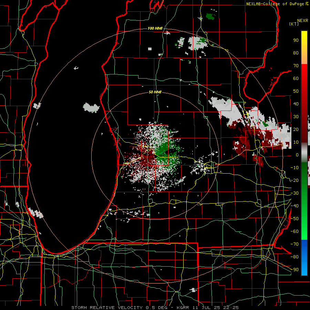Click the [KT] units label

click(x=294, y=24)
